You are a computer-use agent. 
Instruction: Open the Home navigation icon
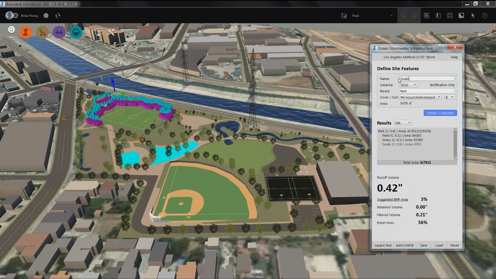point(11,30)
